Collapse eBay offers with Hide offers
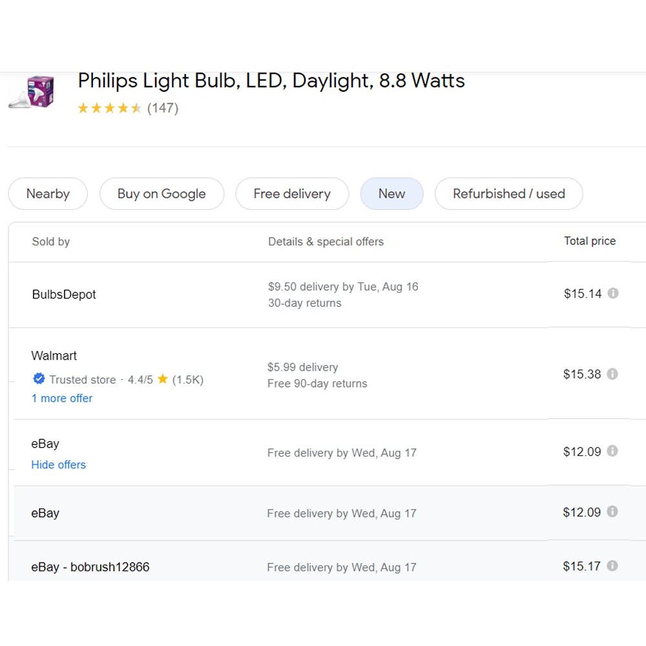This screenshot has width=646, height=646. point(58,465)
